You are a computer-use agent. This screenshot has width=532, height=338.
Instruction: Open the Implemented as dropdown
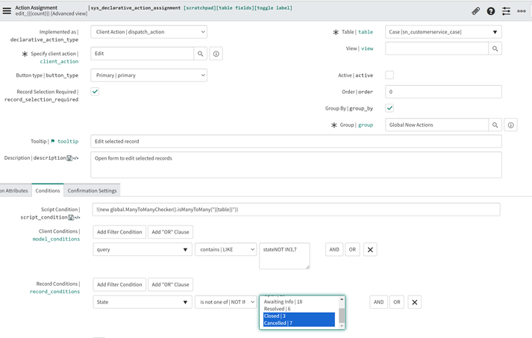[149, 32]
